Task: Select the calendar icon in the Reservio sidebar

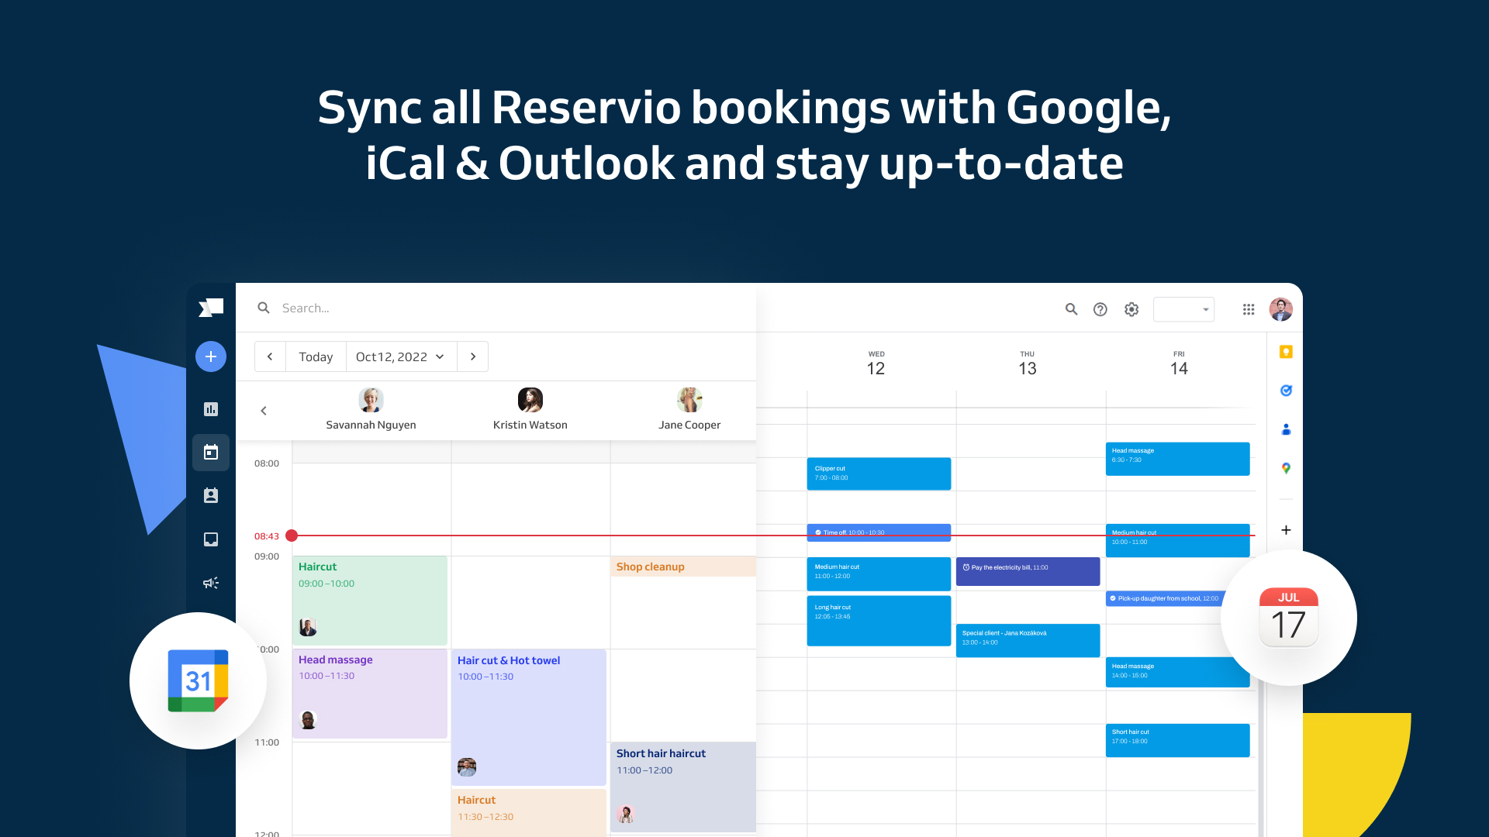Action: pos(210,453)
